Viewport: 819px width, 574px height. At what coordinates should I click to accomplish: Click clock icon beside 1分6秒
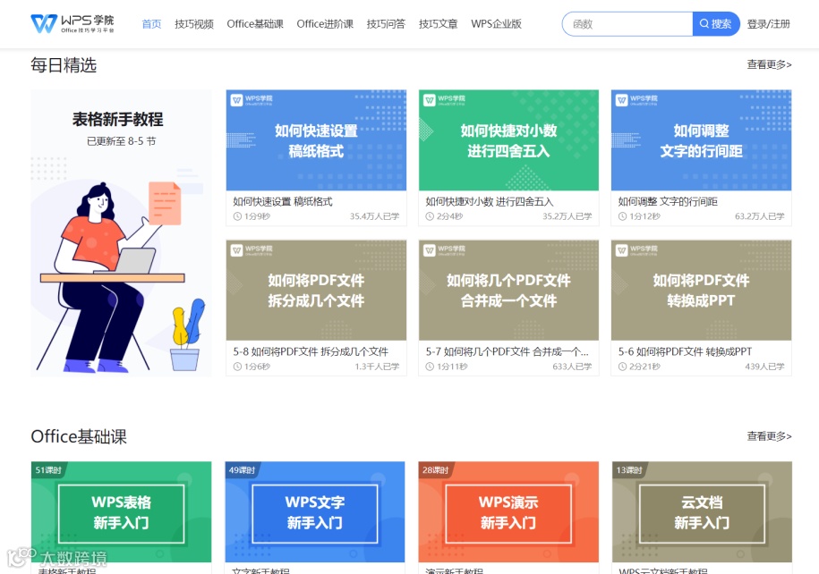(237, 367)
